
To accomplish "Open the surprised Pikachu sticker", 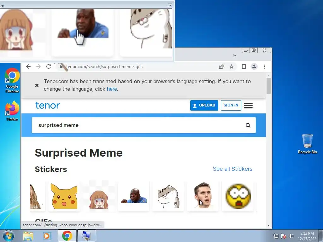I will pyautogui.click(x=64, y=196).
